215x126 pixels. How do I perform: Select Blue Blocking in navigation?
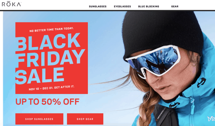149,6
